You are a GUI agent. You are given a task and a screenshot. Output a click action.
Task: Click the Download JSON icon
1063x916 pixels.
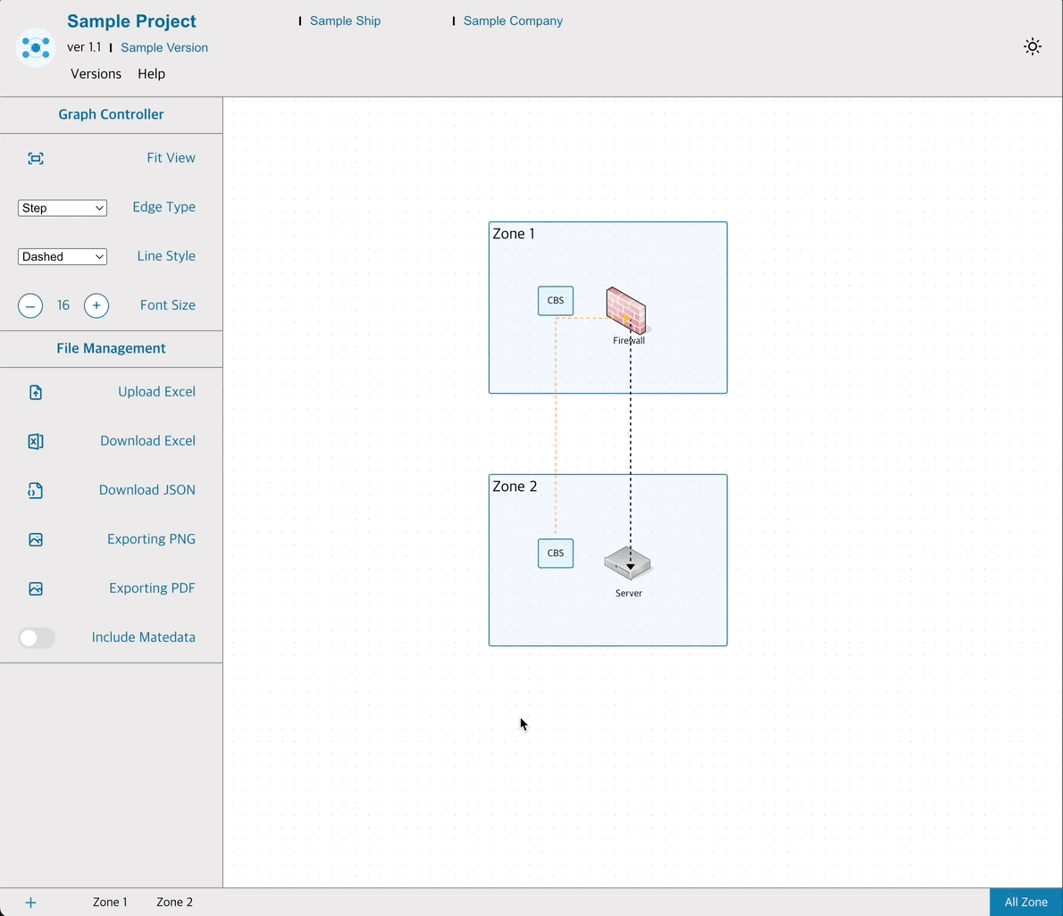(x=36, y=491)
